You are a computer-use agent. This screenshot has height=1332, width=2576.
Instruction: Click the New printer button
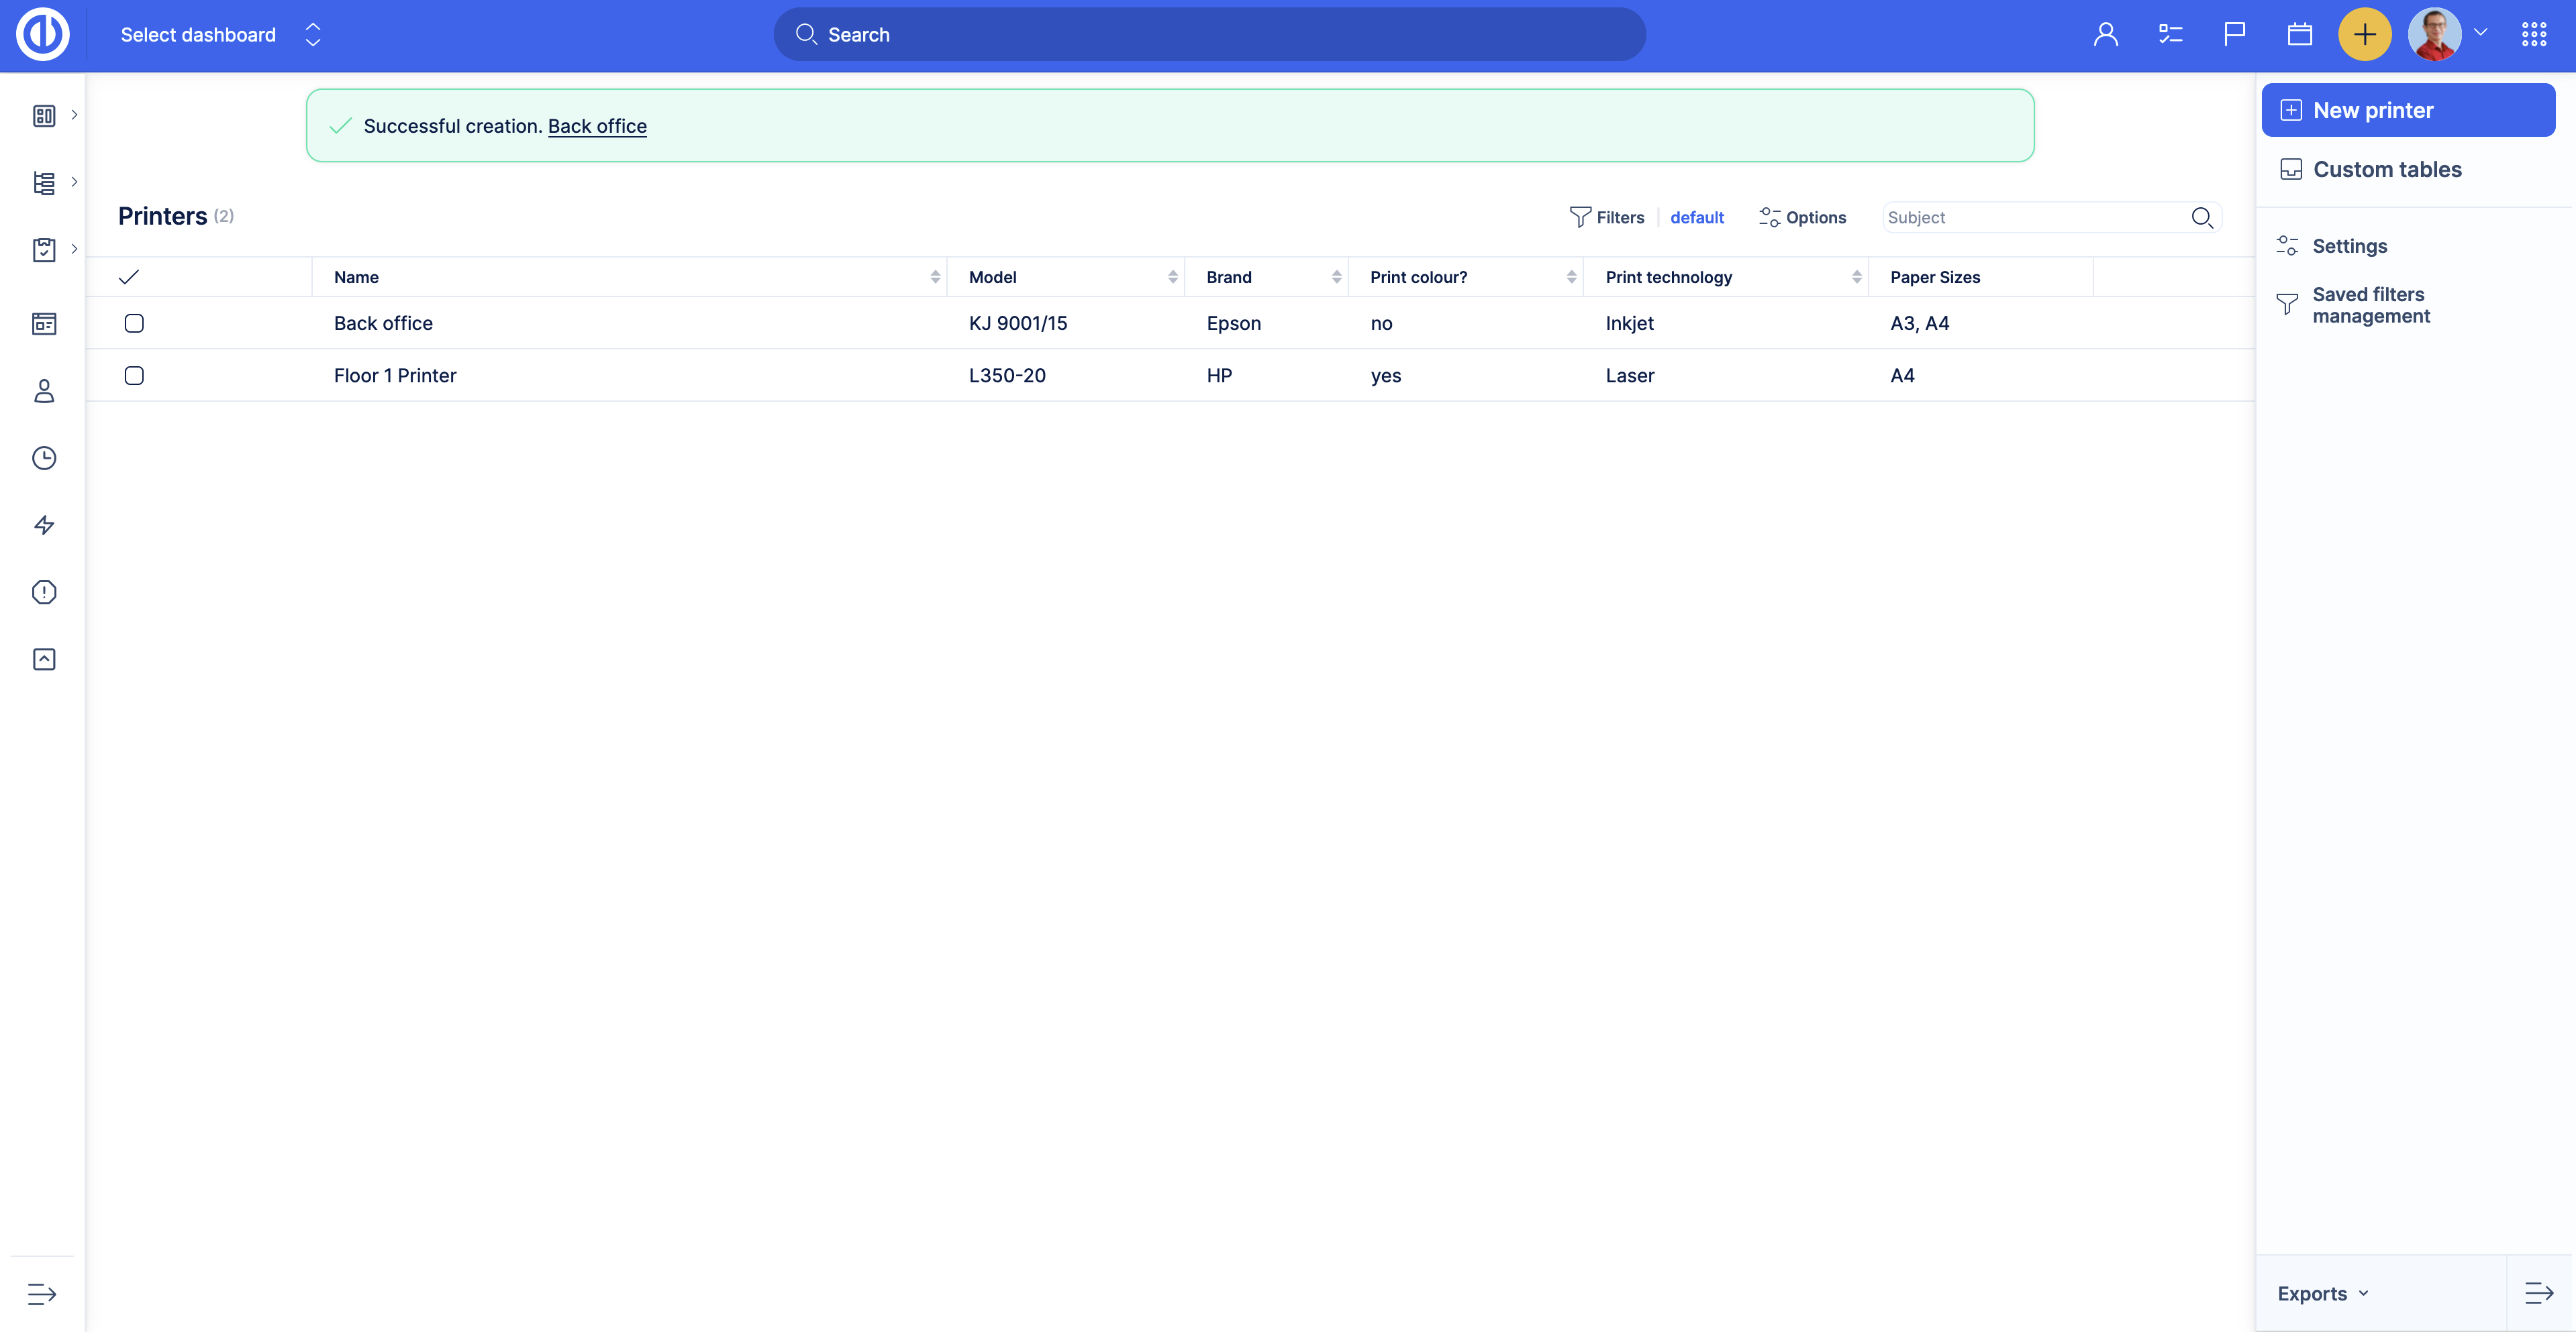[x=2407, y=110]
